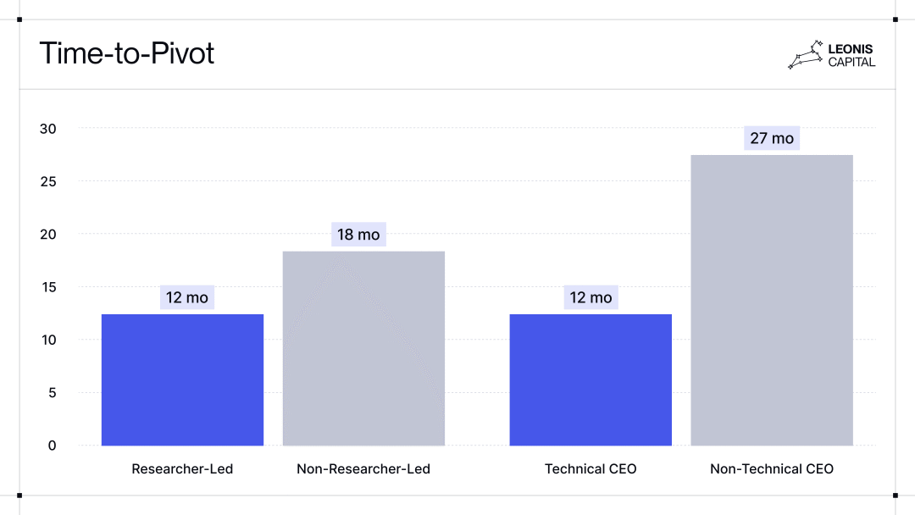Click the LEONIS CAPITAL brand text
915x515 pixels.
(851, 56)
